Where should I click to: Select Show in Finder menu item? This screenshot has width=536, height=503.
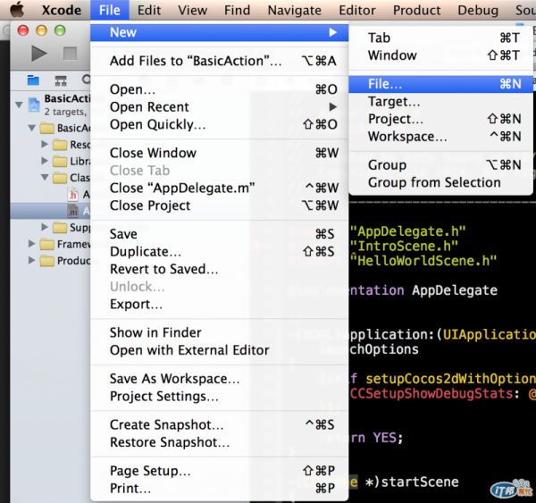pyautogui.click(x=220, y=332)
